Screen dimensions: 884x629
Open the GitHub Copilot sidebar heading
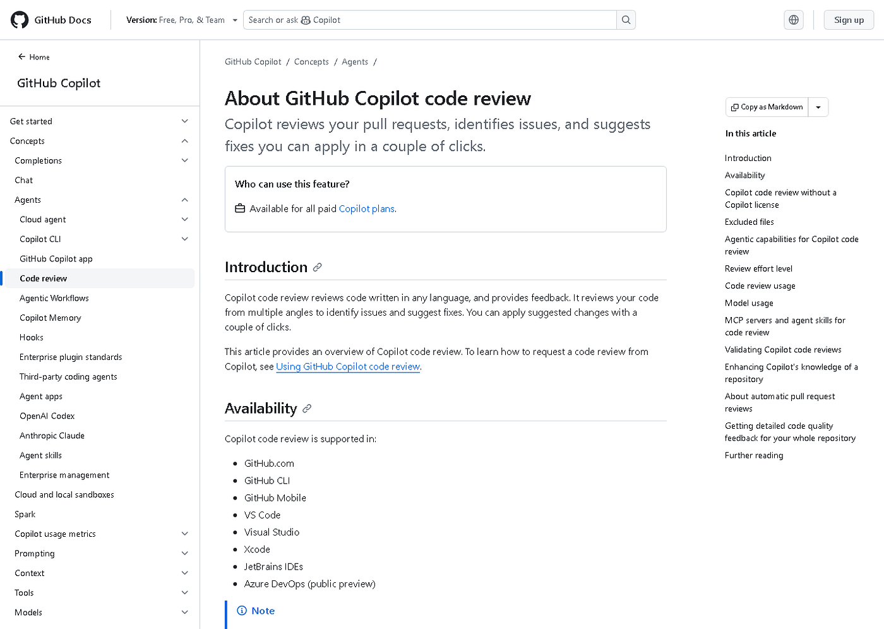[x=59, y=83]
